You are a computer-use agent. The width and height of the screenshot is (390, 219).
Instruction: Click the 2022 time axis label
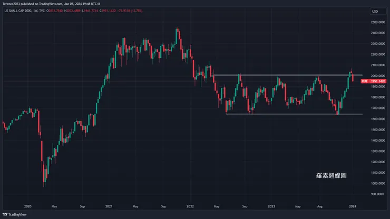(190, 206)
